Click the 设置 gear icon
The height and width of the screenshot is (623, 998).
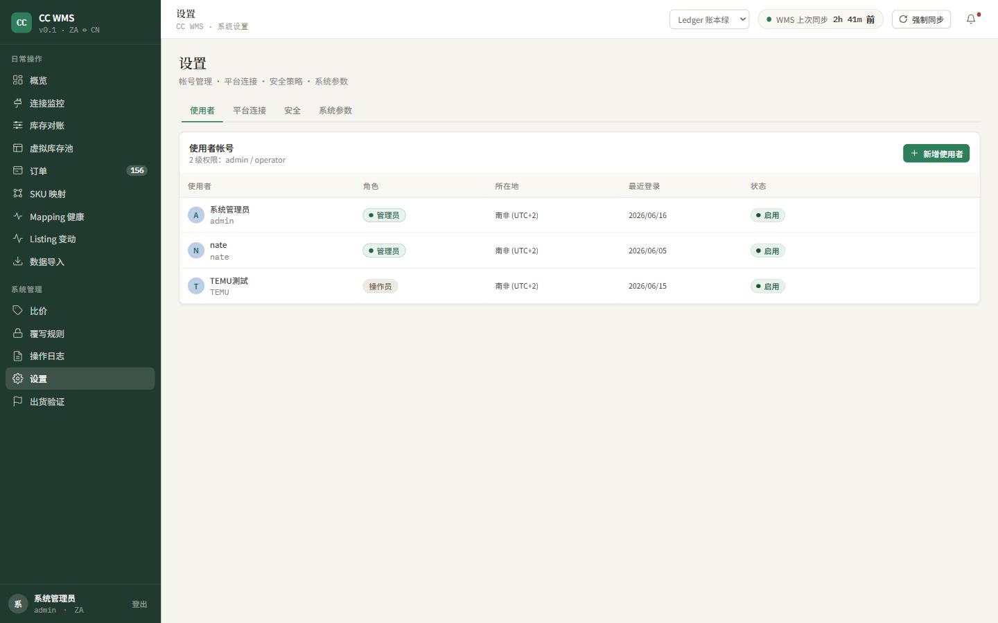tap(18, 379)
